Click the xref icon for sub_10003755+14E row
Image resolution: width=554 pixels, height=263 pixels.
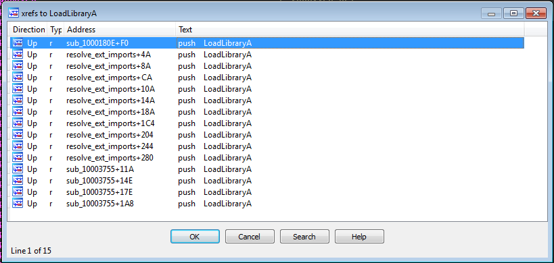18,181
